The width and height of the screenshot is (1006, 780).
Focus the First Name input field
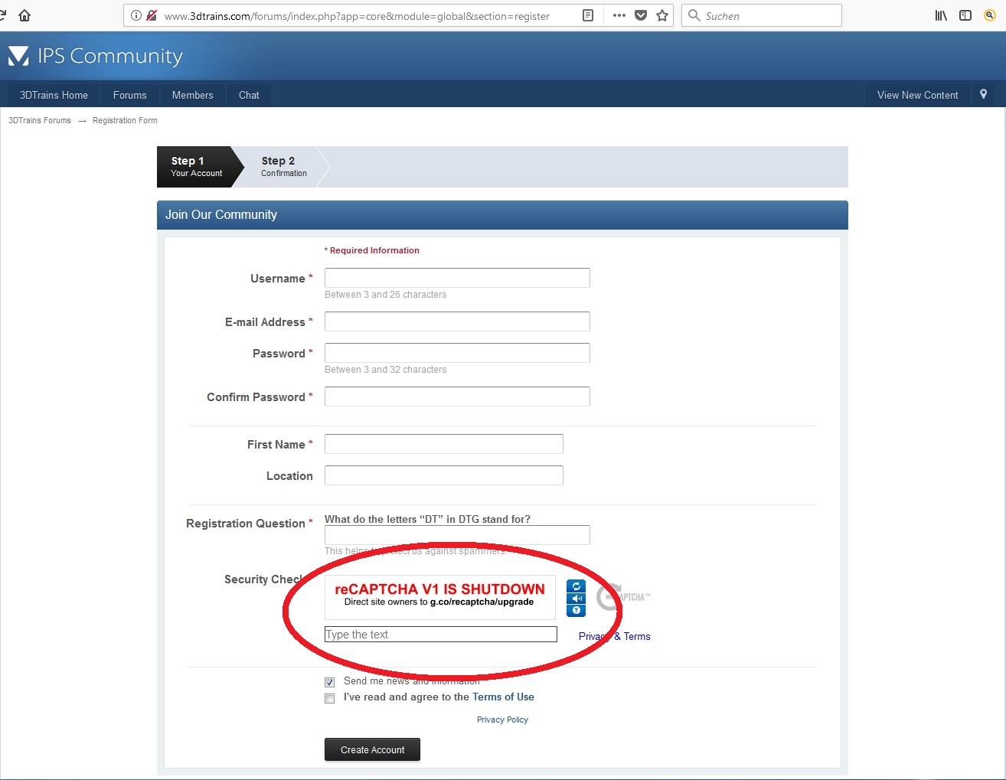(444, 444)
